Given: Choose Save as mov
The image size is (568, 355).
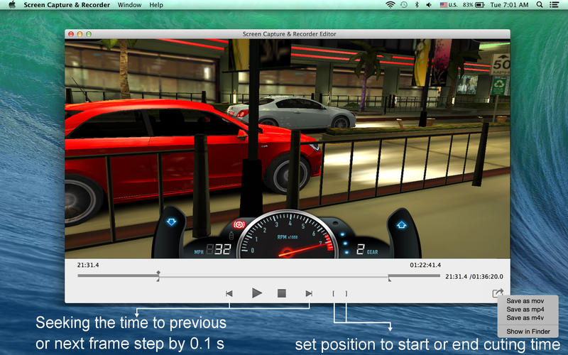Looking at the screenshot, I should click(525, 300).
